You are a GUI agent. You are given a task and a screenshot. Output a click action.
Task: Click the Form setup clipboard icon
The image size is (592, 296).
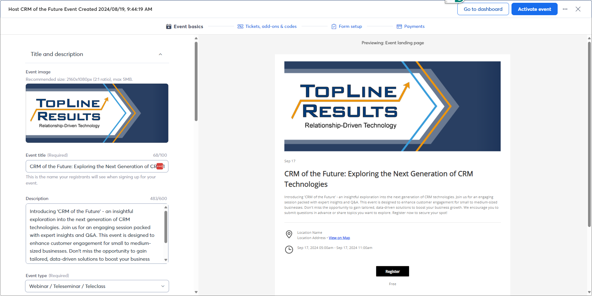[x=334, y=27]
